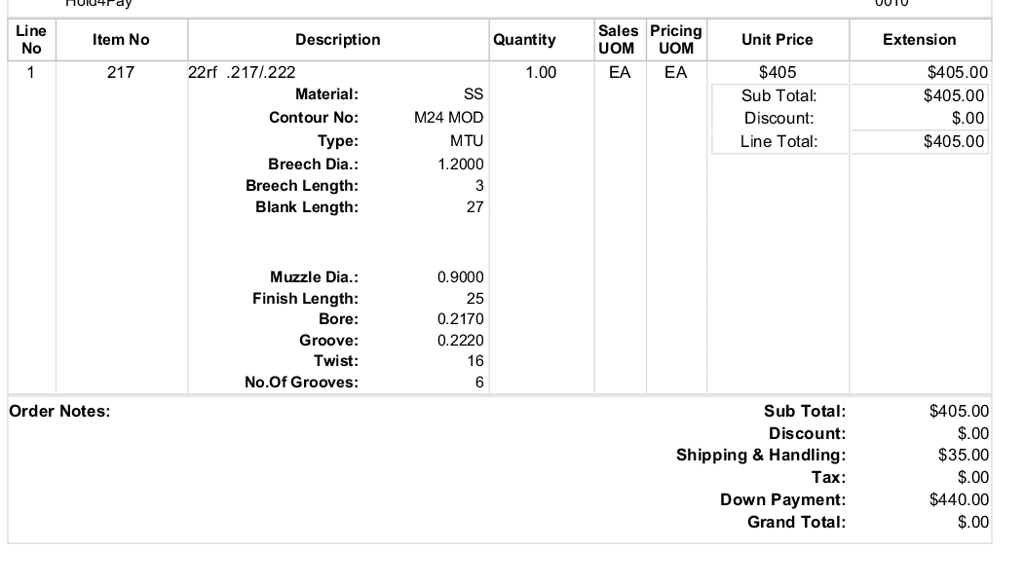Select the Order Notes label
1024x586 pixels.
(x=59, y=411)
